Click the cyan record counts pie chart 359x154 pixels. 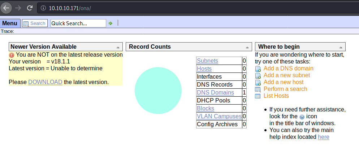coord(158,91)
